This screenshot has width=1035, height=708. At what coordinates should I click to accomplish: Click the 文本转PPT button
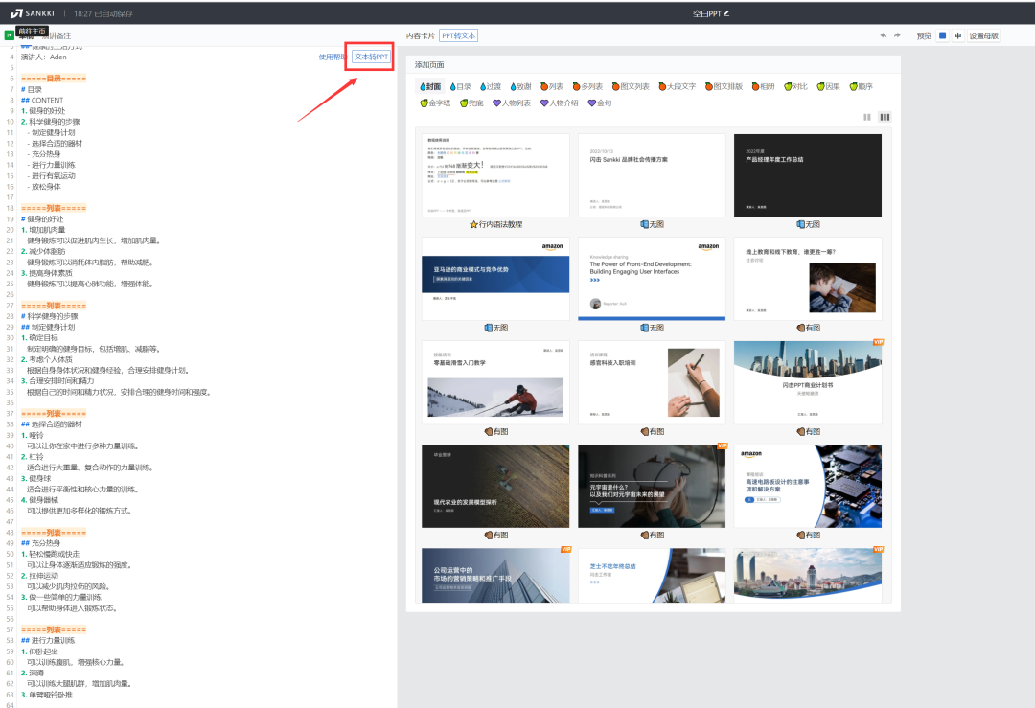click(x=371, y=57)
